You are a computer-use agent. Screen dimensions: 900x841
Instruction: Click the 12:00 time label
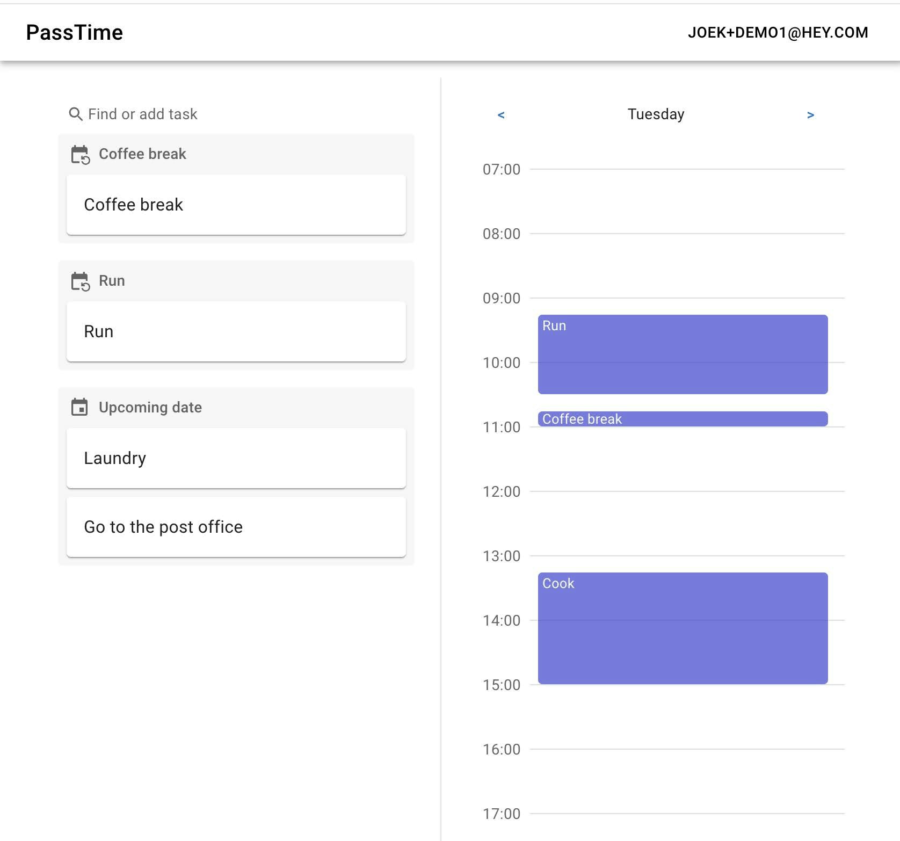click(502, 492)
